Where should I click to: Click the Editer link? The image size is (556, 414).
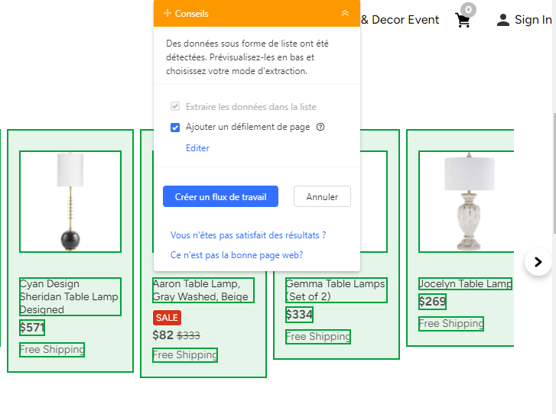[x=197, y=148]
